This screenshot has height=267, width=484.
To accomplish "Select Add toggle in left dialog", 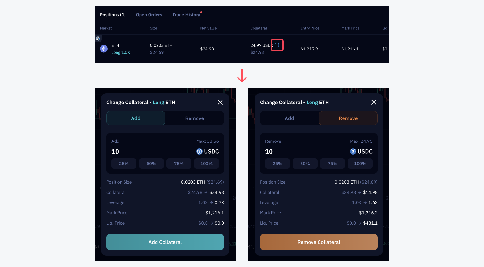I will coord(136,118).
